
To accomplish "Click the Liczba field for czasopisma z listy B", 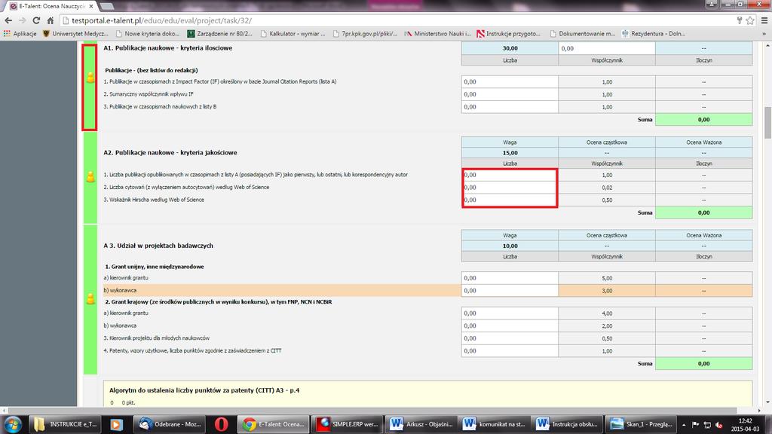I will (x=510, y=107).
